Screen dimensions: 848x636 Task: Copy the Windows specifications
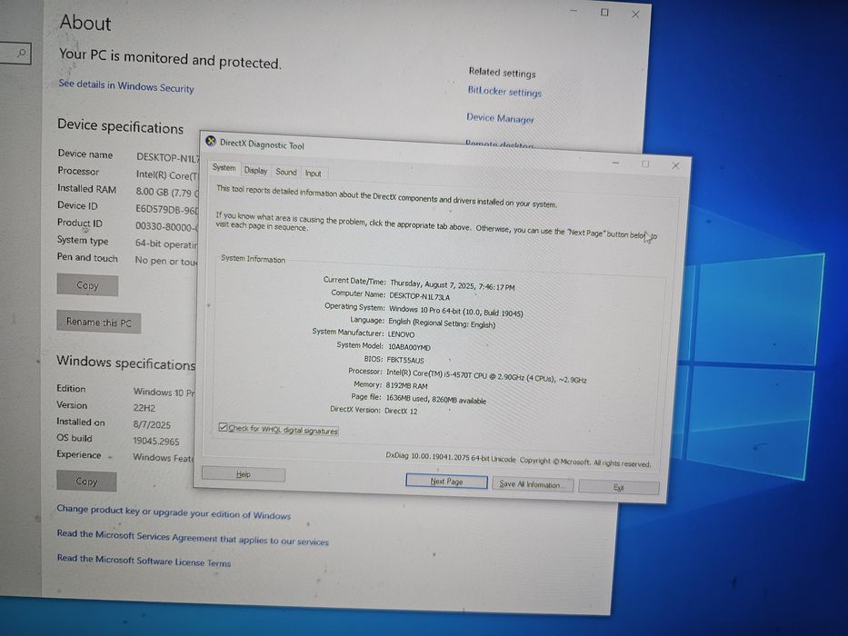point(86,482)
